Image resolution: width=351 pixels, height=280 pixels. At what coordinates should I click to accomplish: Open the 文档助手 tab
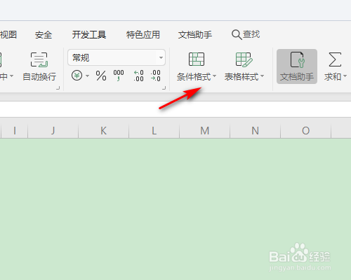[x=195, y=35]
